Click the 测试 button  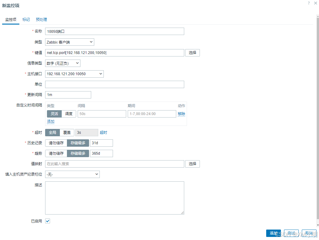tap(291, 233)
